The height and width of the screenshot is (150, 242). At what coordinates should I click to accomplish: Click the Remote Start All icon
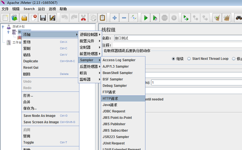coord(186,18)
